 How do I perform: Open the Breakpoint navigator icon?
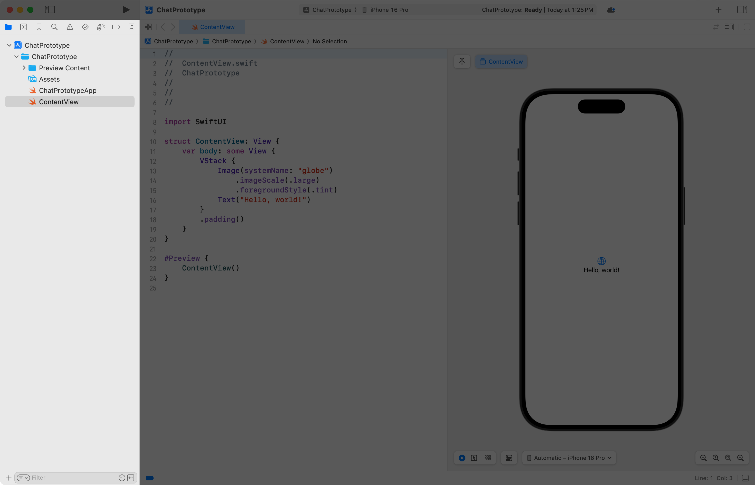point(116,27)
